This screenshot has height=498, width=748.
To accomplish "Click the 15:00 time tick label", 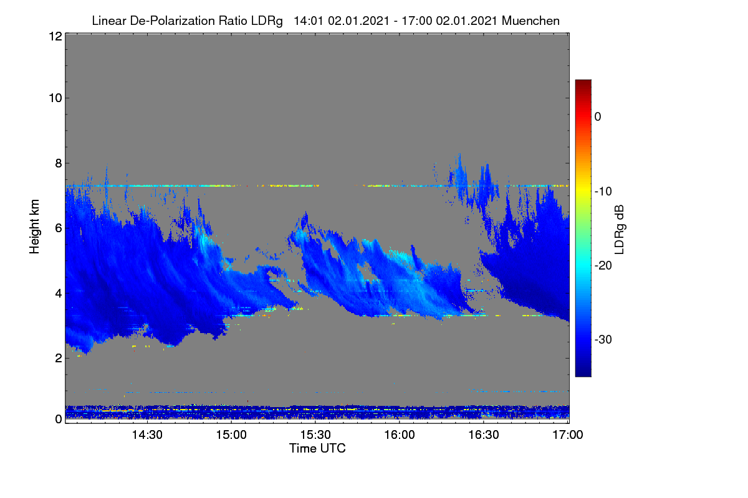I will click(232, 435).
